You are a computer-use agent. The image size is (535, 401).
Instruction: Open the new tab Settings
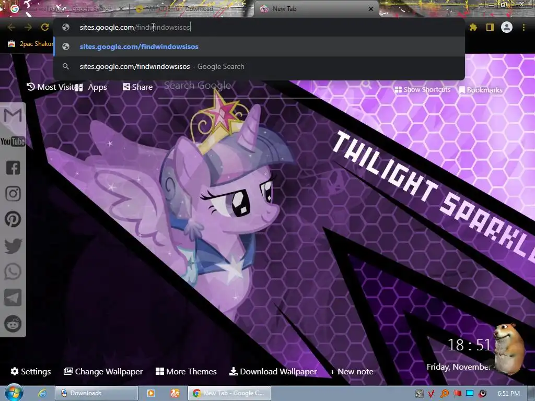tap(31, 371)
